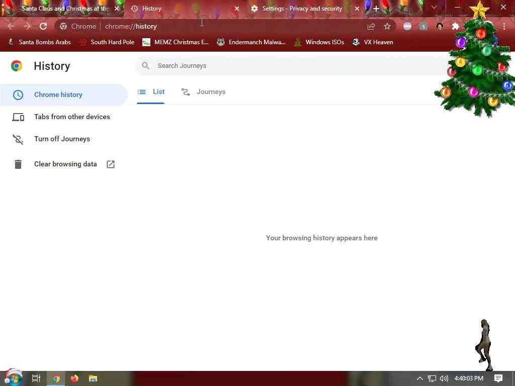
Task: Switch to the List view tab
Action: click(151, 92)
